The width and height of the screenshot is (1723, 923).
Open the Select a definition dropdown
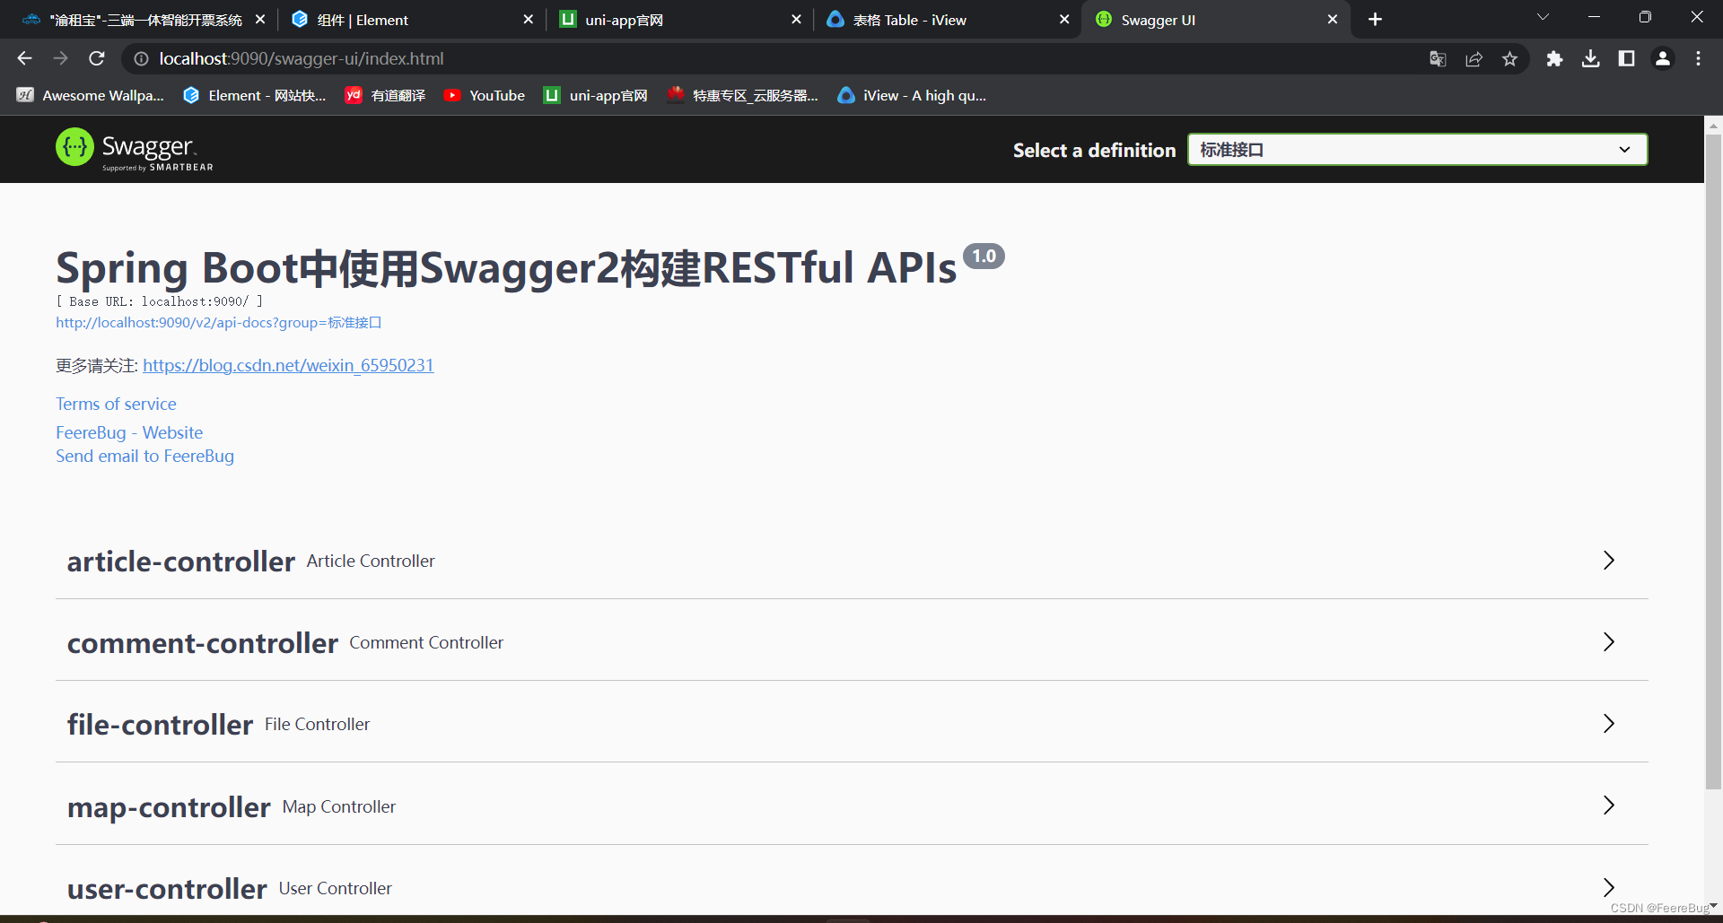pyautogui.click(x=1417, y=150)
